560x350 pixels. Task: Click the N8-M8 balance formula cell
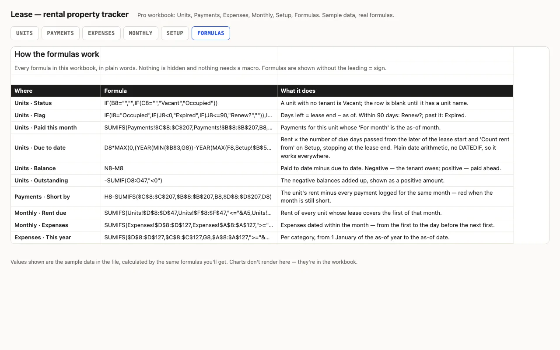189,168
